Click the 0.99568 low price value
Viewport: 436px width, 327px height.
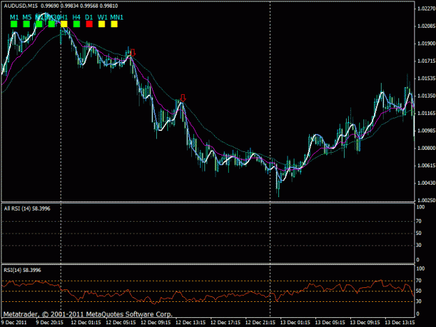[x=89, y=6]
